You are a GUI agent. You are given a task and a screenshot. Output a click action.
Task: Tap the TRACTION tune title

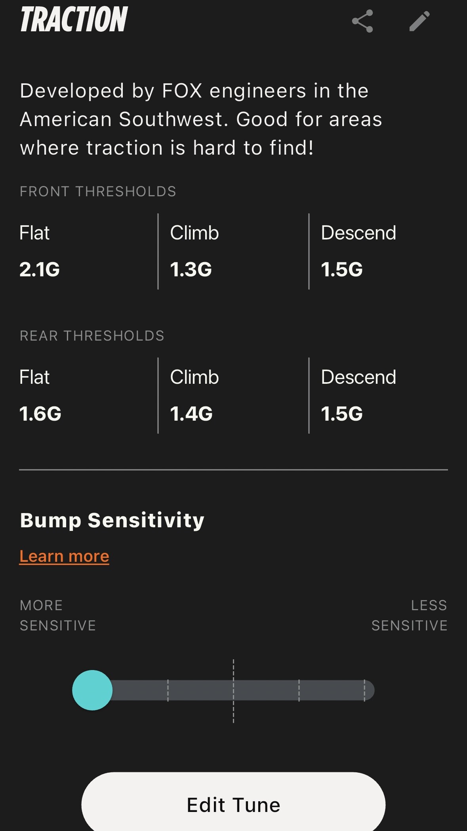tap(74, 19)
